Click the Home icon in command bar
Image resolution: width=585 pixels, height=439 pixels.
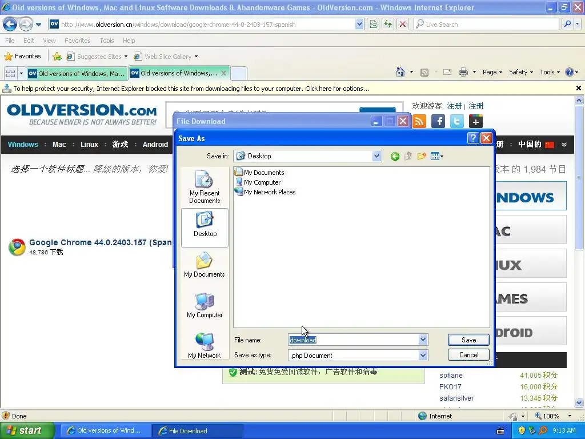click(x=400, y=72)
